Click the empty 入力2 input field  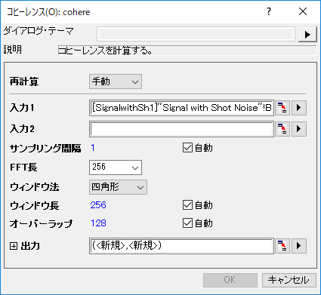pyautogui.click(x=181, y=129)
